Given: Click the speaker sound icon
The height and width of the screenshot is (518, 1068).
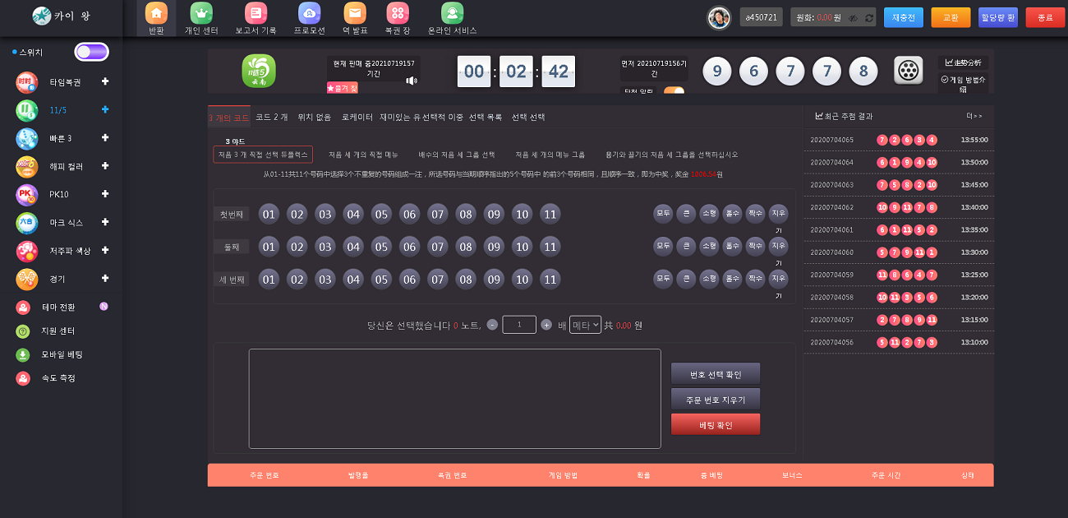Looking at the screenshot, I should click(x=412, y=80).
